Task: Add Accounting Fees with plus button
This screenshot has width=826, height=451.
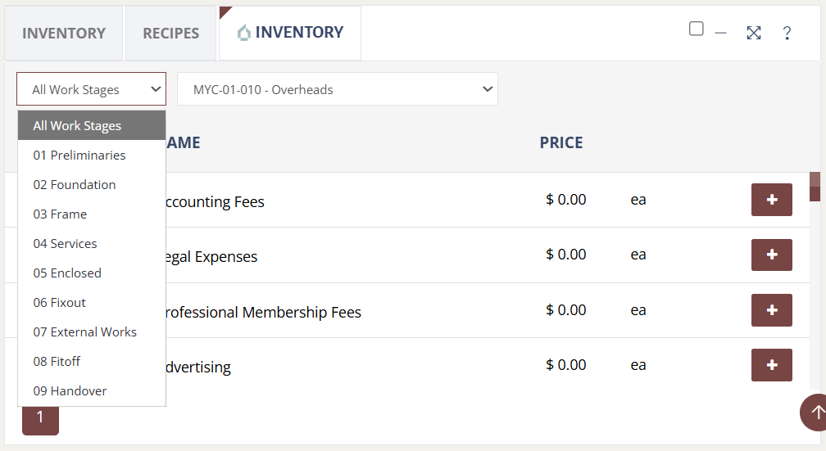Action: pos(771,200)
